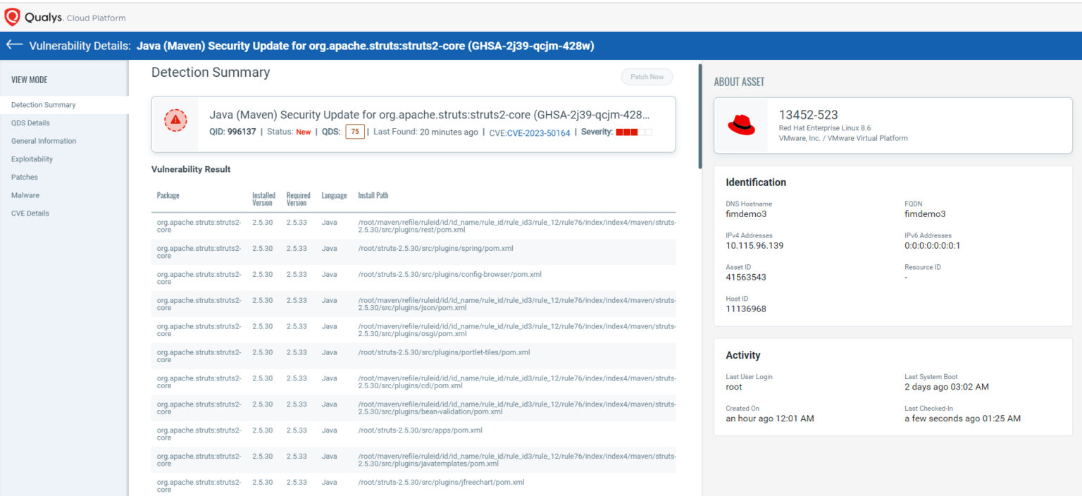Screen dimensions: 1082x496
Task: Open Detection Summary view
Action: (44, 105)
